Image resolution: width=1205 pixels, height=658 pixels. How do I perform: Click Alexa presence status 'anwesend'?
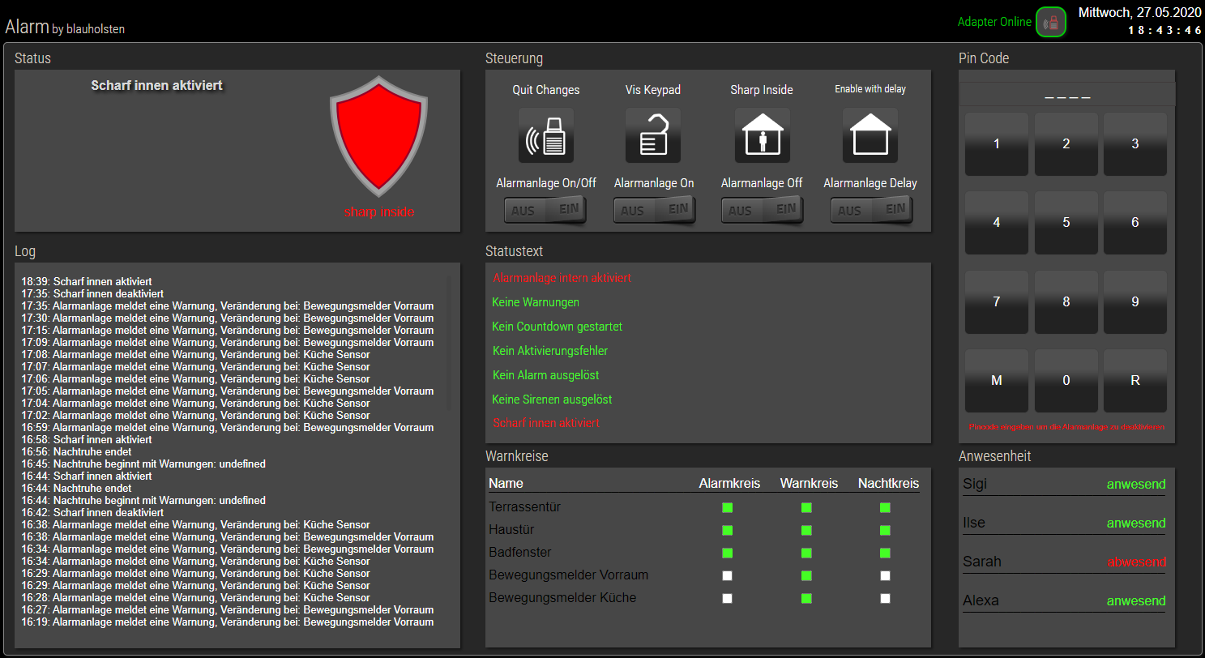click(x=1136, y=601)
